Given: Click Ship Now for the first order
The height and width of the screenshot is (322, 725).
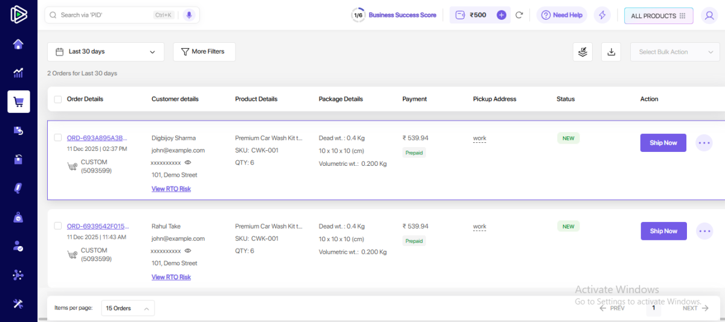Looking at the screenshot, I should [x=663, y=143].
